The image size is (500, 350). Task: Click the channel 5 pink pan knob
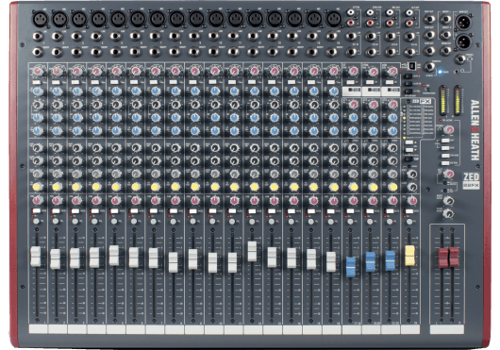[116, 201]
